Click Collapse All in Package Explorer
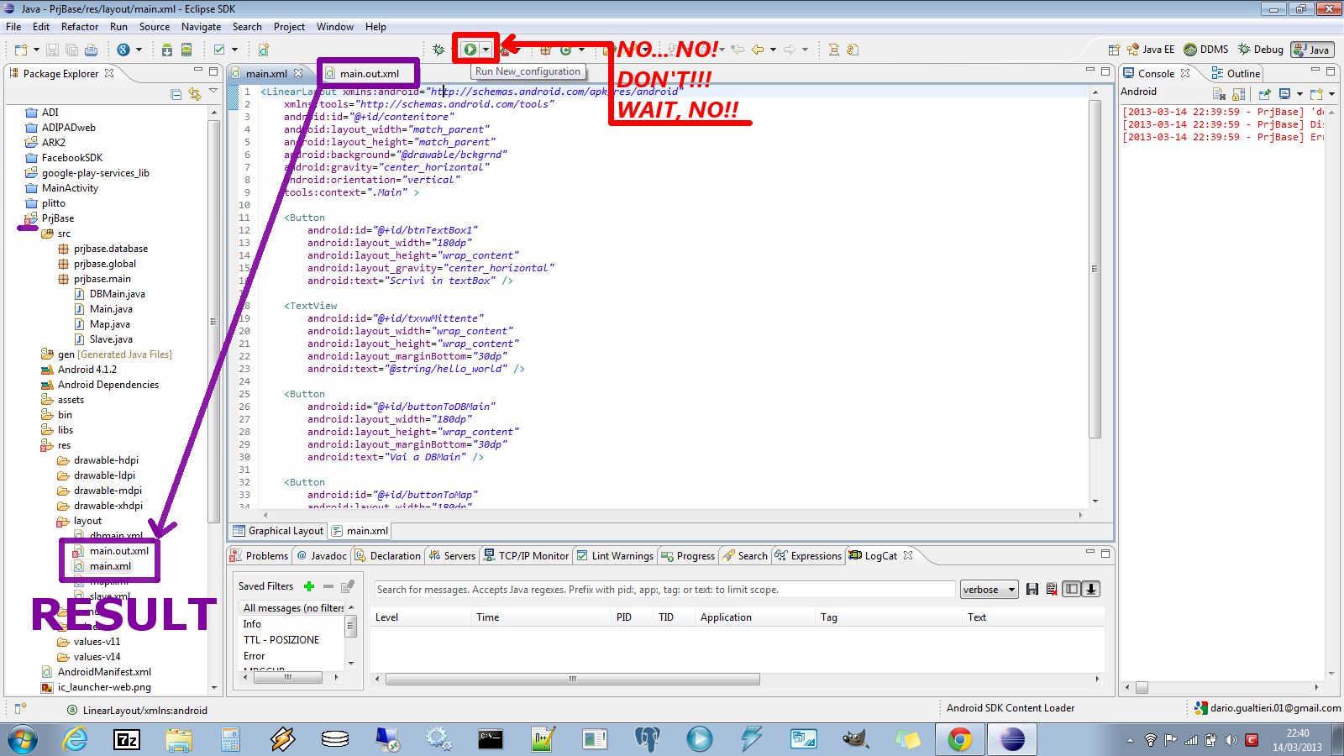The height and width of the screenshot is (756, 1344). 176,94
